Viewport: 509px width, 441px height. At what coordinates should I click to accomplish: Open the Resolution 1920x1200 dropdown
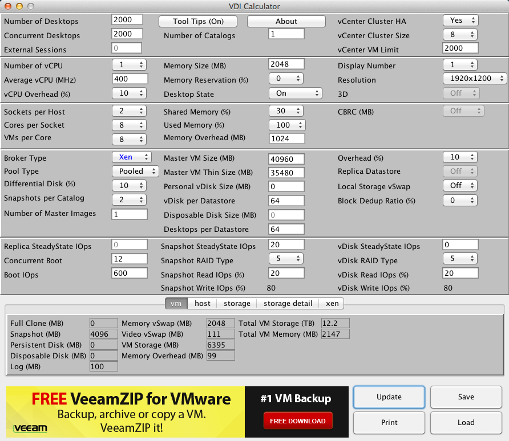pyautogui.click(x=475, y=79)
